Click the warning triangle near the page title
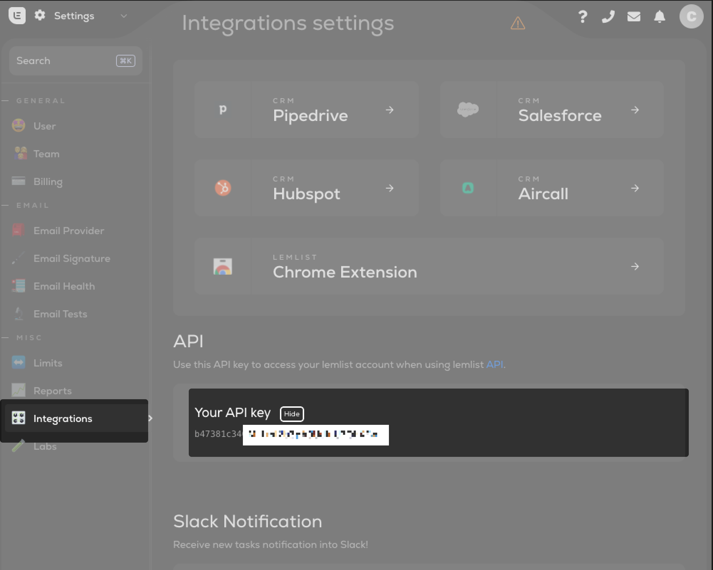The width and height of the screenshot is (713, 570). [x=517, y=23]
